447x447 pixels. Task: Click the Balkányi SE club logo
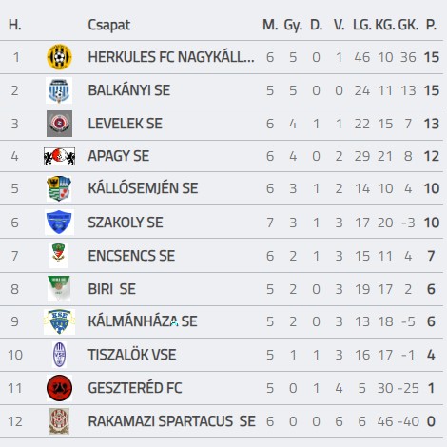59,90
